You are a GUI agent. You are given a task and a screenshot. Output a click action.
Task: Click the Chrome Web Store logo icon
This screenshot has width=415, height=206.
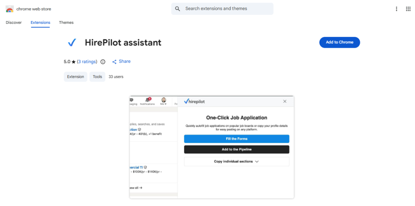point(10,9)
